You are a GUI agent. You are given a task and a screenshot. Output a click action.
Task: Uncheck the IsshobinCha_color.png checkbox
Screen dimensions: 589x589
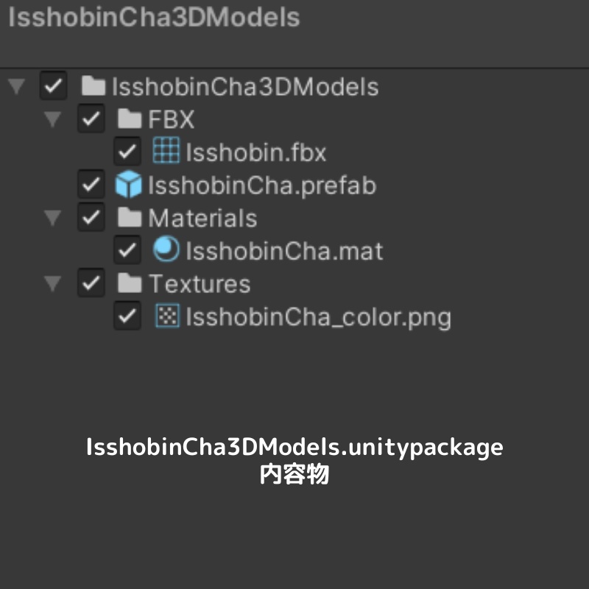[127, 317]
